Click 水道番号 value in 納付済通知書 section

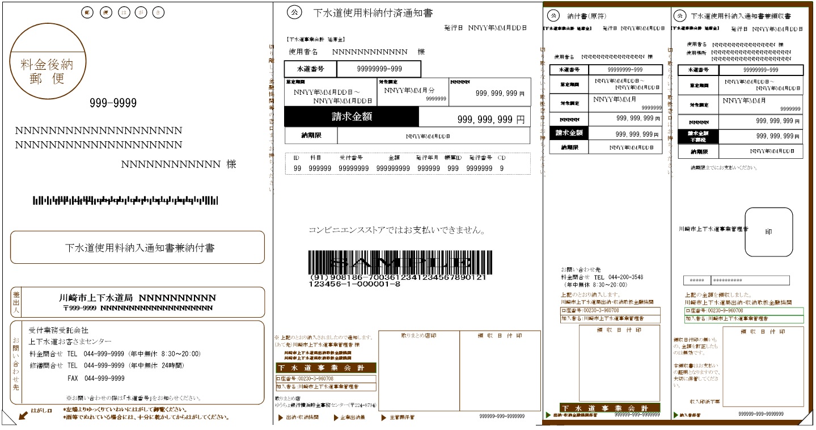[379, 69]
